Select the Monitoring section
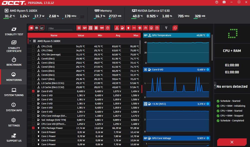The image size is (250, 147). click(x=14, y=77)
